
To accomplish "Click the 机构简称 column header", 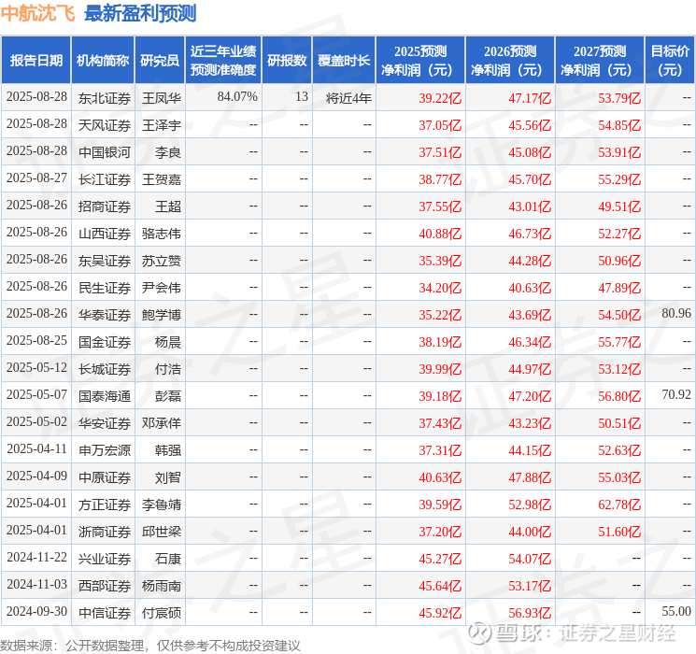I will tap(103, 61).
